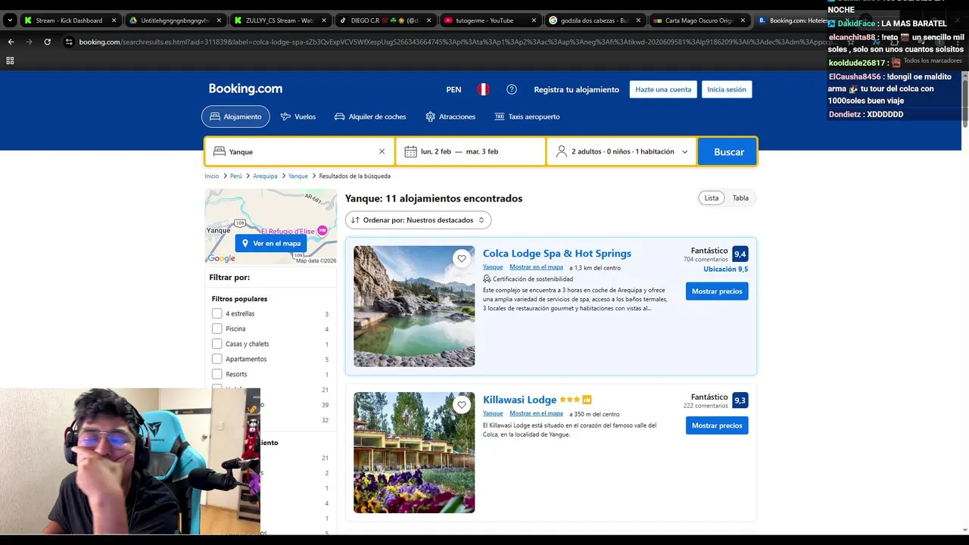Click Mostrar en el mapa for Killawasi Lodge

coord(536,413)
